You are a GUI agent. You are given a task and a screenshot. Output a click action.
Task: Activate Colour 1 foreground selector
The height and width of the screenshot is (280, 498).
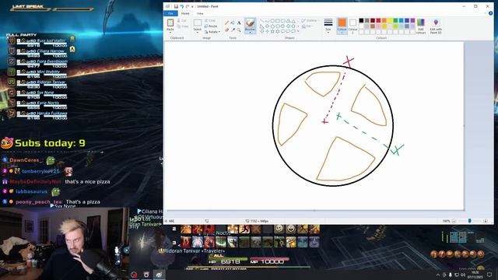(x=342, y=26)
